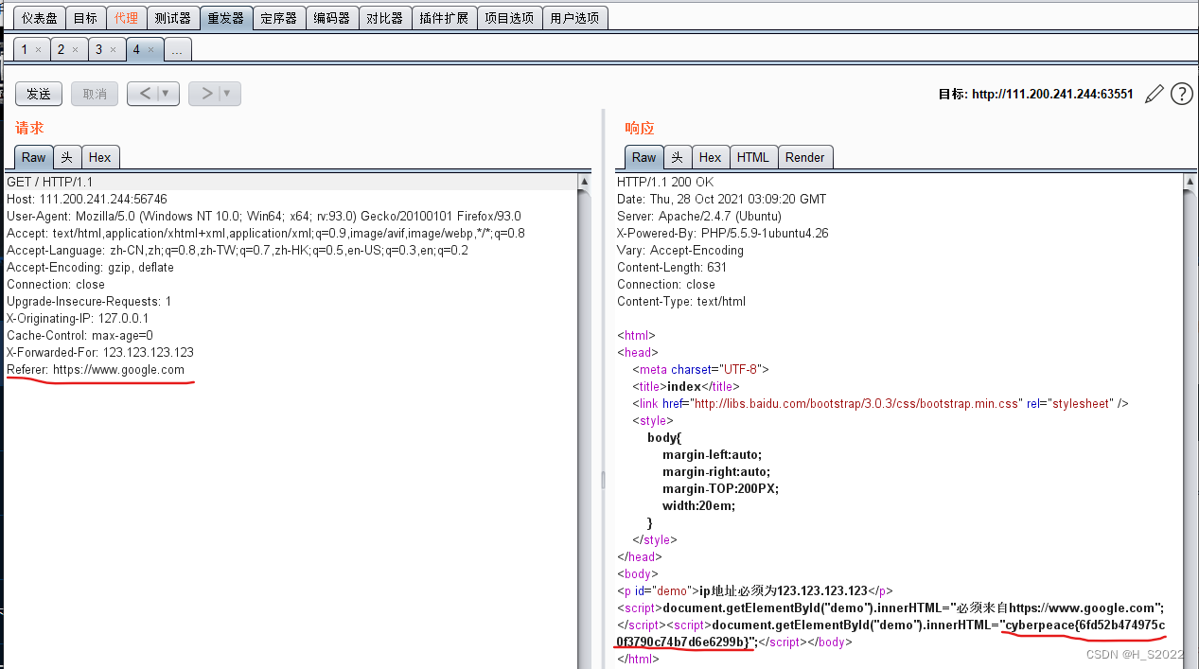Switch to the 目标 tab
Screen dimensions: 1199x669
[x=85, y=18]
